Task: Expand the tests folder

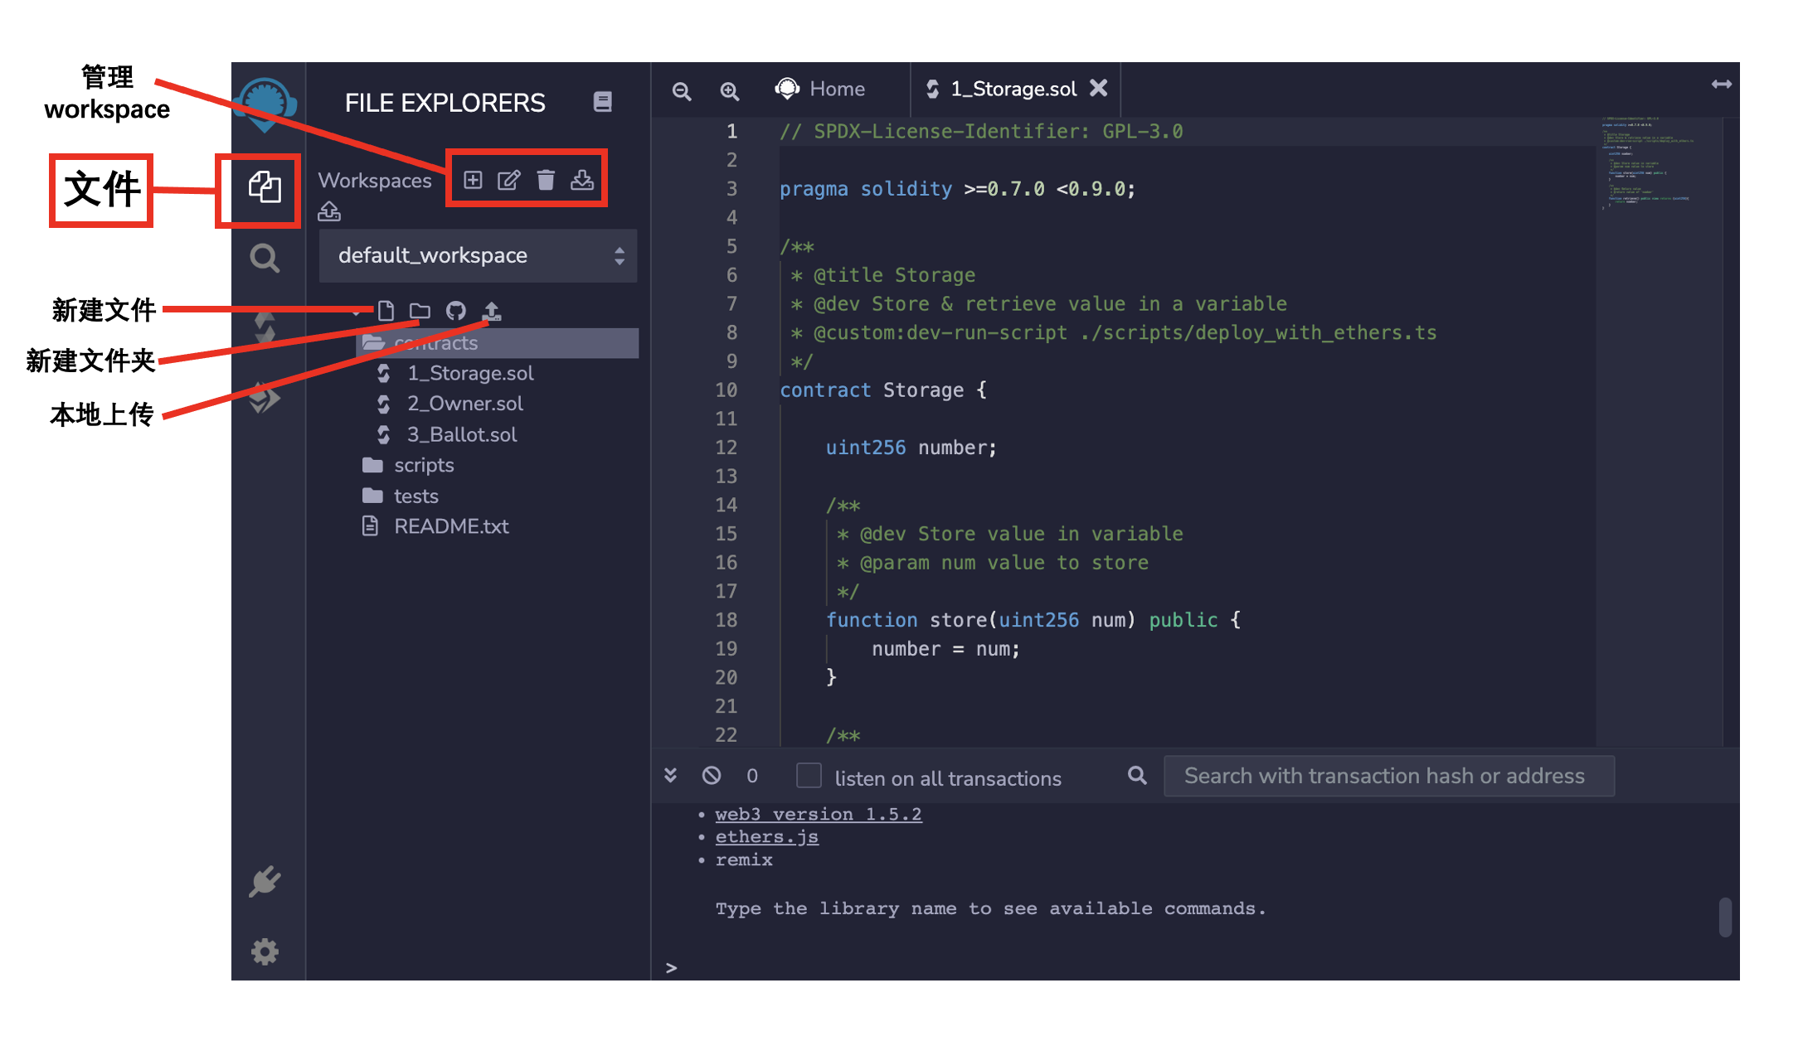Action: coord(401,496)
